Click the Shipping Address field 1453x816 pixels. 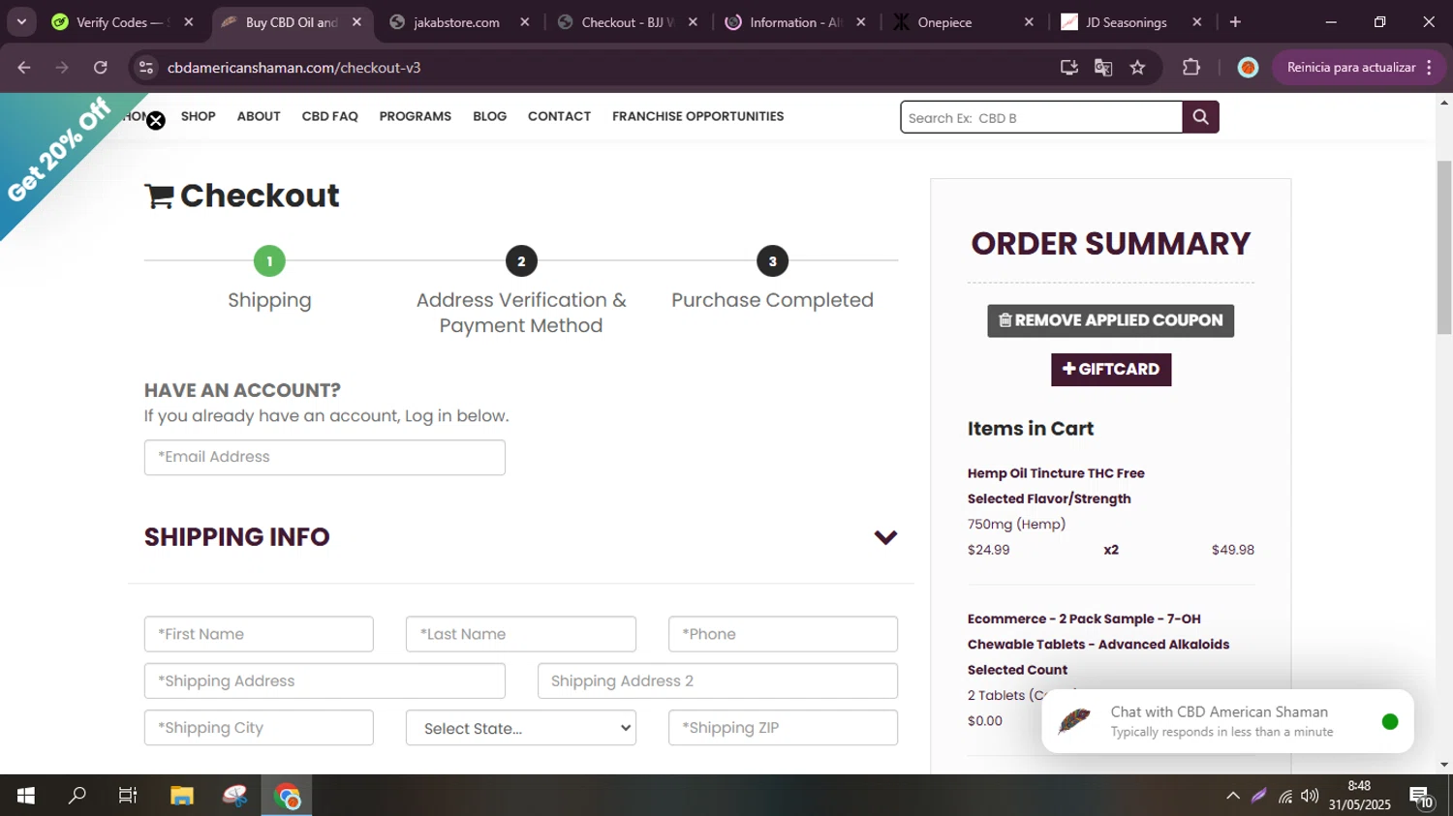325,680
